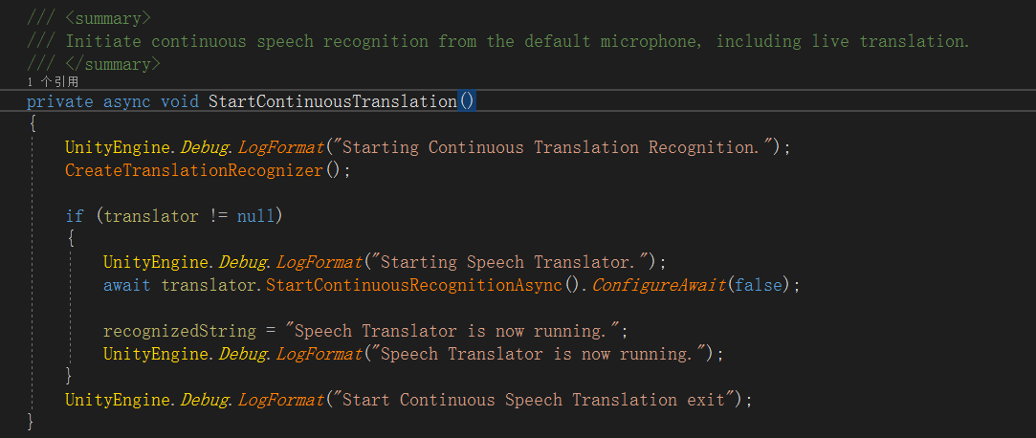Click LogFormat before the "Speech Translator is now running." argument

[320, 354]
